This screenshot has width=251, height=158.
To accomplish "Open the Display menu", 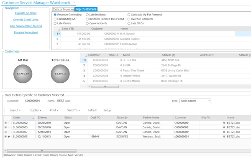I will 36,110.
